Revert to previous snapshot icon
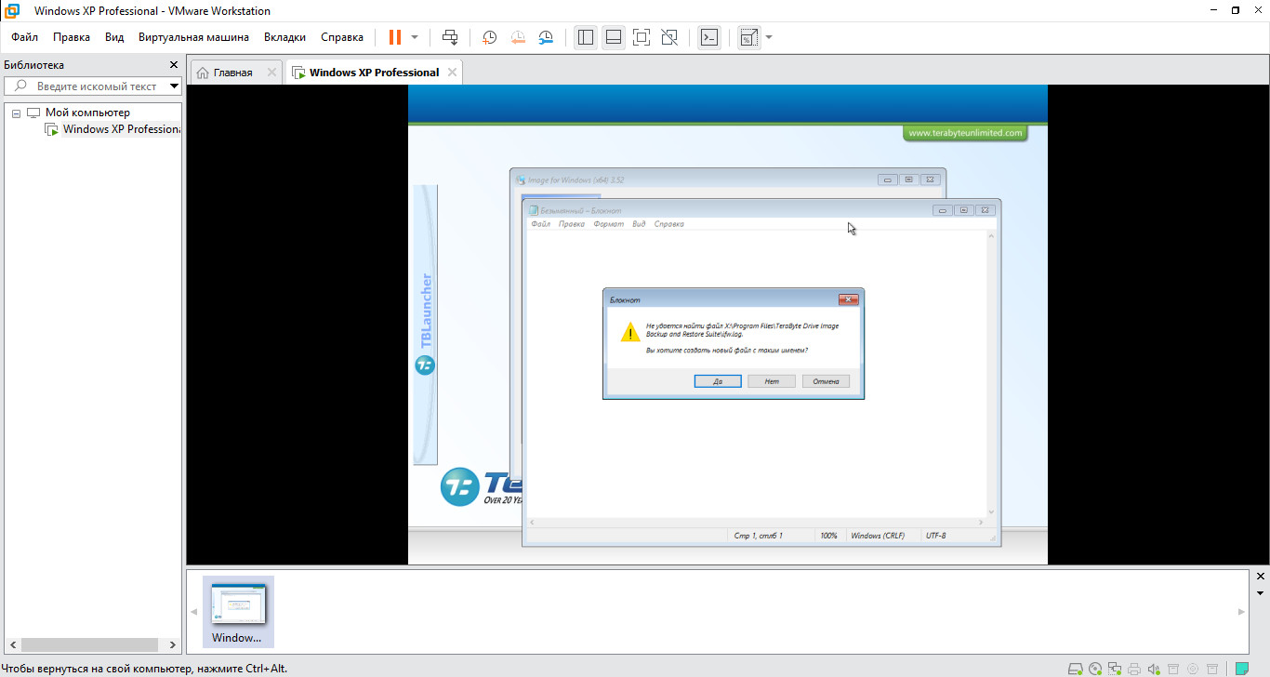Screen dimensions: 1270x677 pyautogui.click(x=518, y=37)
